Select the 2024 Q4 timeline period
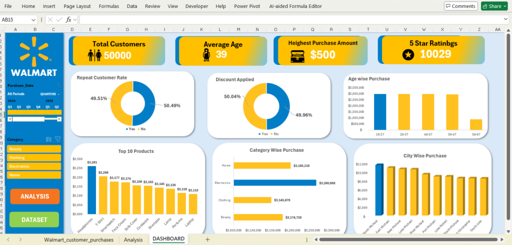Viewport: 512px width, 245px height. click(40, 112)
